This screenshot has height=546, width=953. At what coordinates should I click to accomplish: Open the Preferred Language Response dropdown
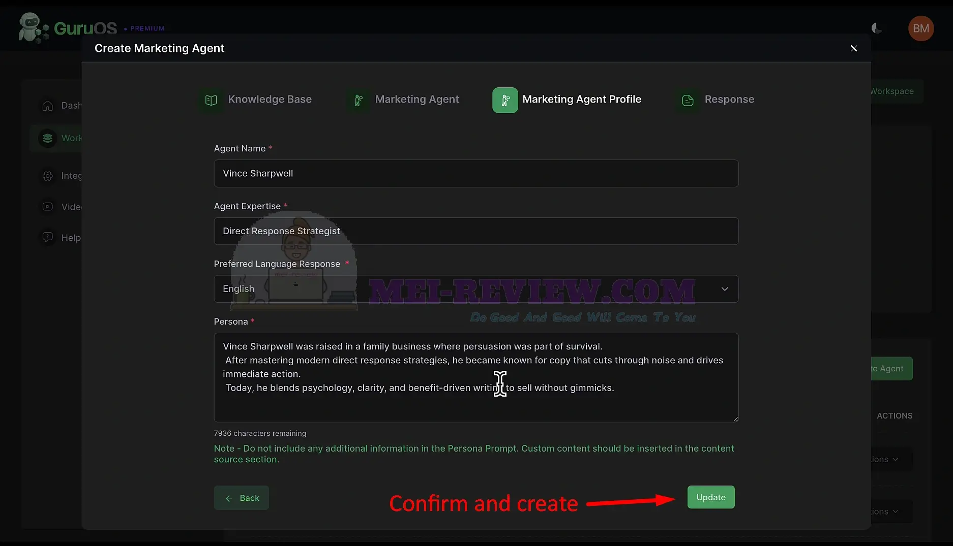pos(476,289)
